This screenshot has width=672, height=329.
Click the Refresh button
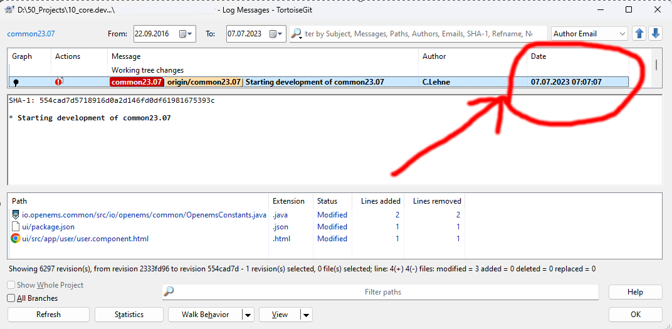[48, 315]
